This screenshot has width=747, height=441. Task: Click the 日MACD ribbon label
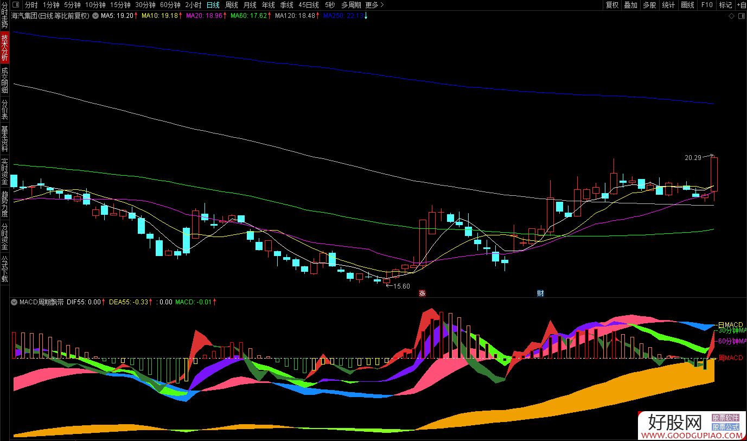[x=730, y=325]
